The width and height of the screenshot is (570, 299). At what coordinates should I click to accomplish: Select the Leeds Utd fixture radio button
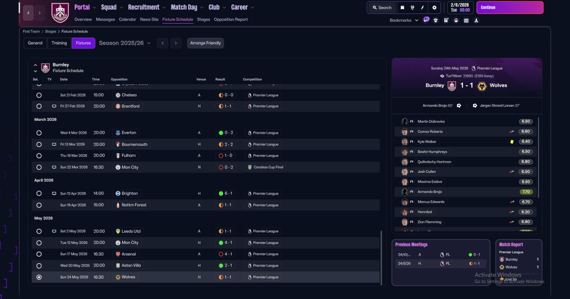point(39,231)
